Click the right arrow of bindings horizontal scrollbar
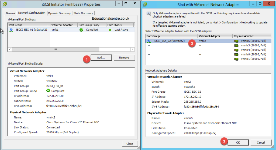Image resolution: width=276 pixels, height=150 pixels. [x=133, y=50]
